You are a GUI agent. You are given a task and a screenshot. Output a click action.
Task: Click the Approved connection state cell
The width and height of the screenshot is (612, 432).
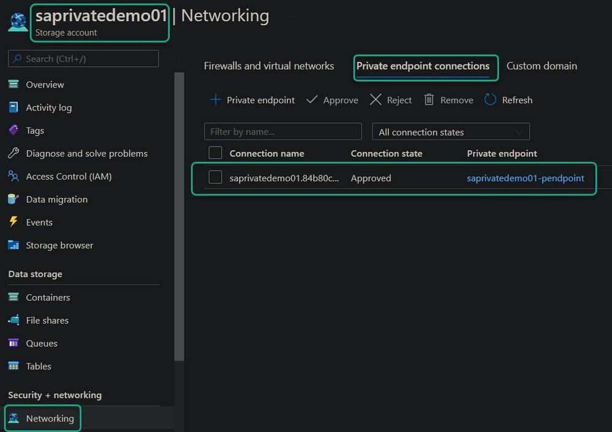click(371, 178)
